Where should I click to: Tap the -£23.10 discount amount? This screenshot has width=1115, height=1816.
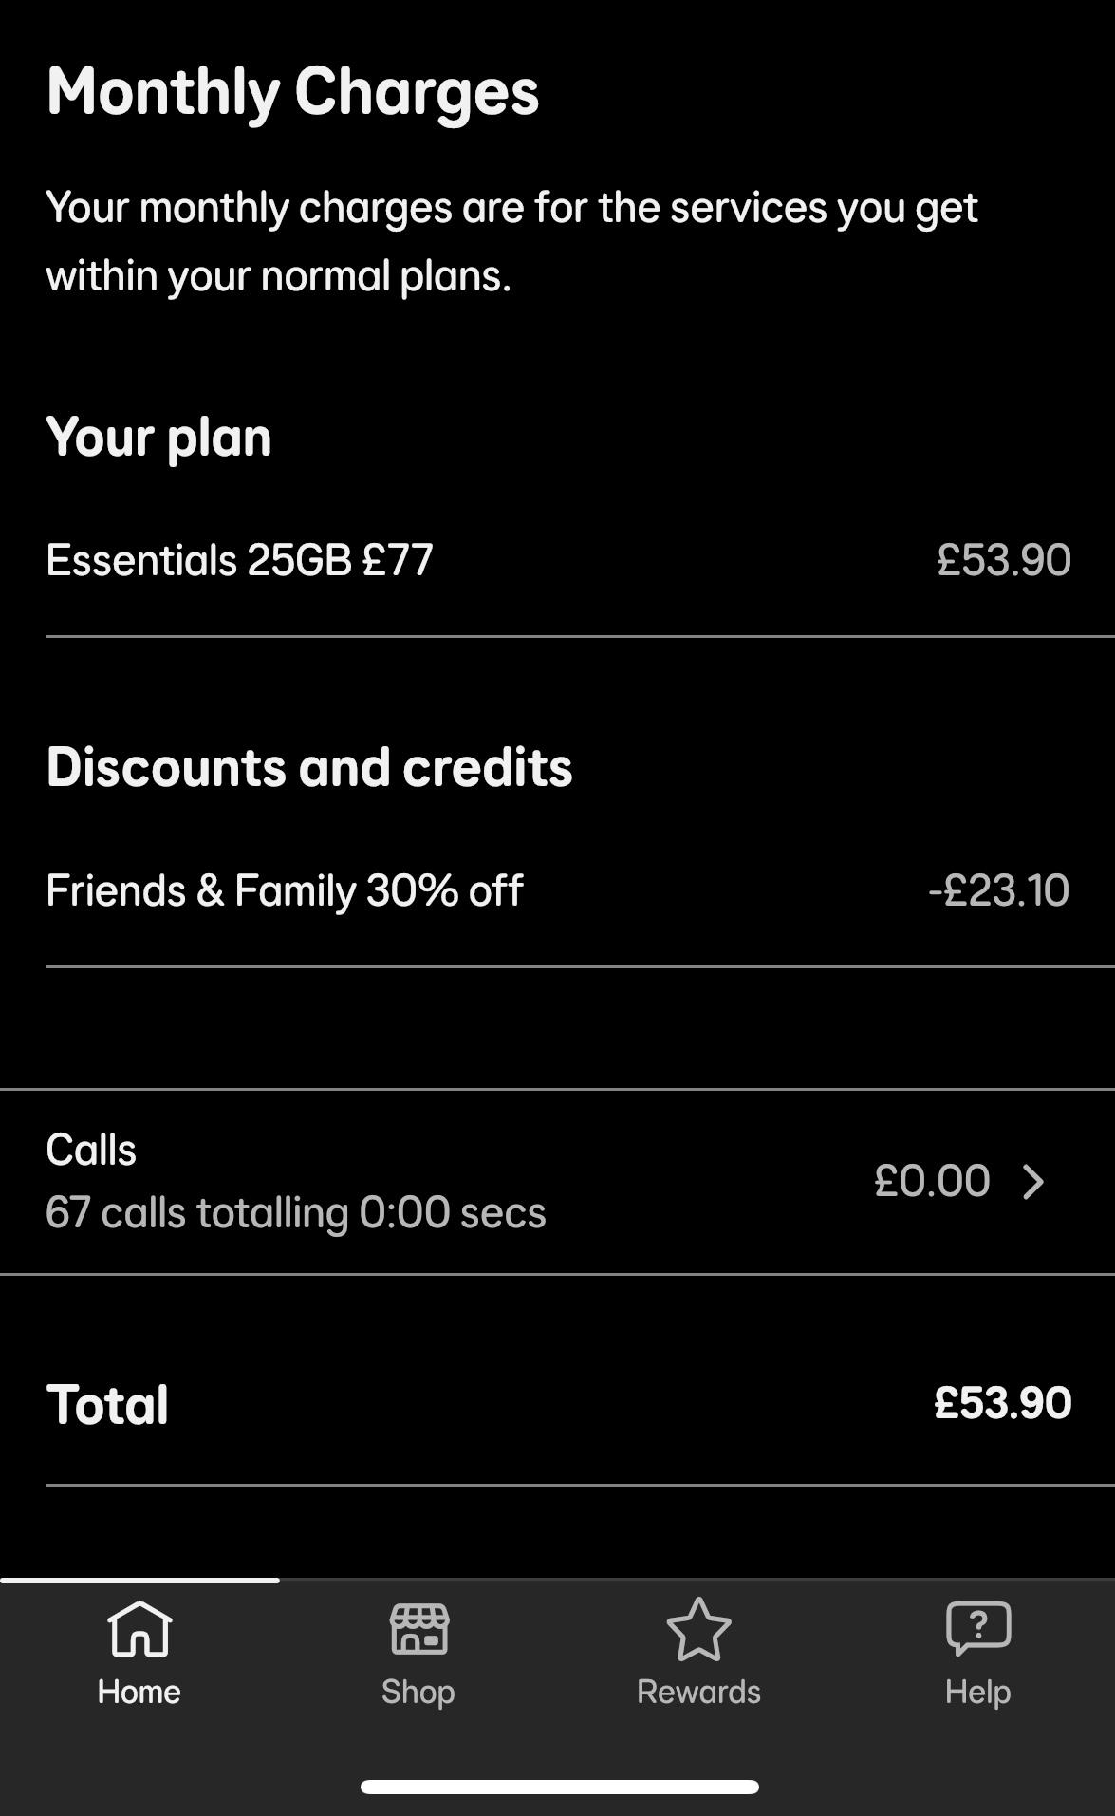click(x=998, y=890)
